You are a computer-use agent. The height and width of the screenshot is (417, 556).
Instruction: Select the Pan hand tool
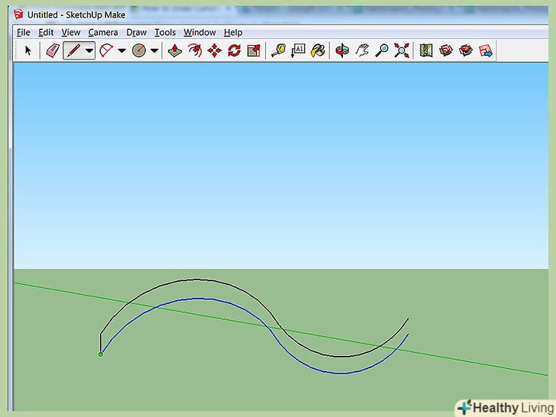click(x=363, y=50)
